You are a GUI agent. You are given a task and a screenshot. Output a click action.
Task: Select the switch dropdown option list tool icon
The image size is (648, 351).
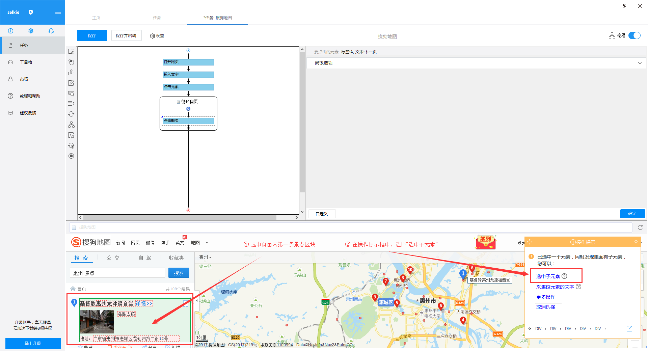pyautogui.click(x=71, y=104)
